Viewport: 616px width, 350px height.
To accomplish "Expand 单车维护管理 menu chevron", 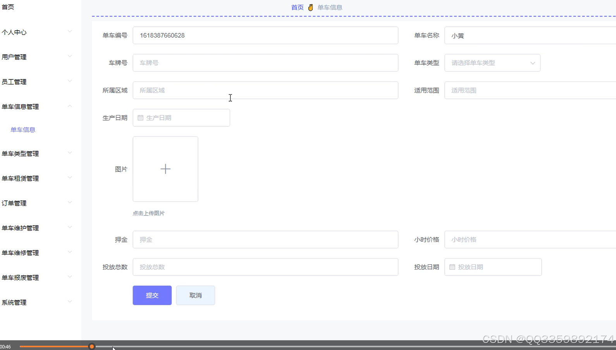I will [70, 227].
